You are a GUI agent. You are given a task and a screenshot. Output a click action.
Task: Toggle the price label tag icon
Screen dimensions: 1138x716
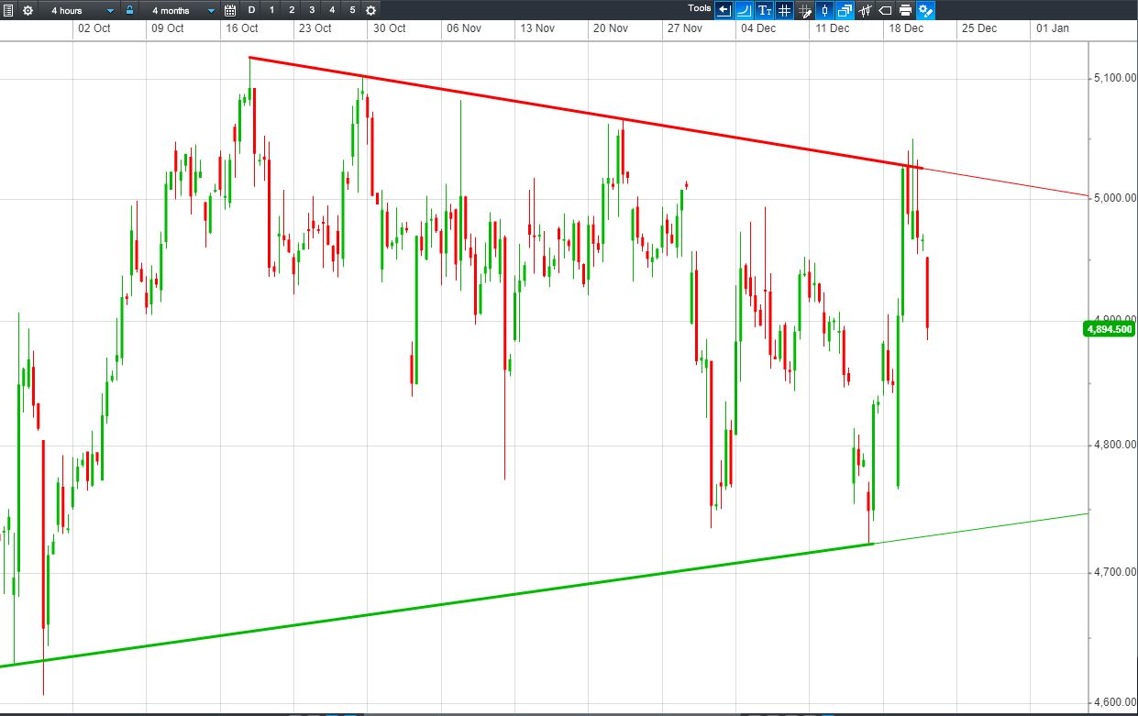(x=885, y=10)
